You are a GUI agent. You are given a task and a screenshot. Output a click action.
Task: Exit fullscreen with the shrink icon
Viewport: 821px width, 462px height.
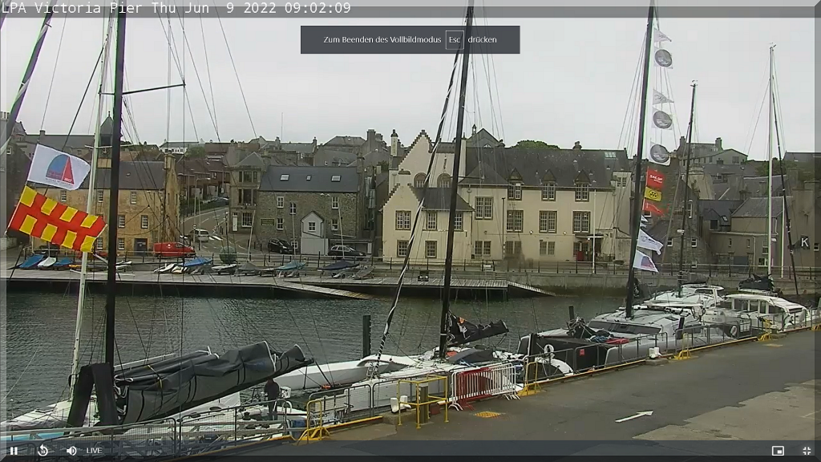pos(807,451)
